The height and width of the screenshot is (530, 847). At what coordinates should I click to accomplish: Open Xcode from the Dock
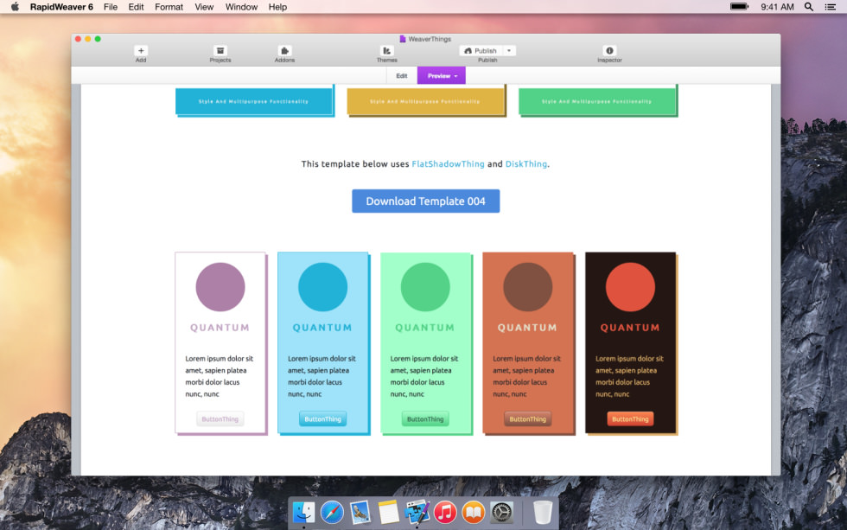(x=417, y=512)
